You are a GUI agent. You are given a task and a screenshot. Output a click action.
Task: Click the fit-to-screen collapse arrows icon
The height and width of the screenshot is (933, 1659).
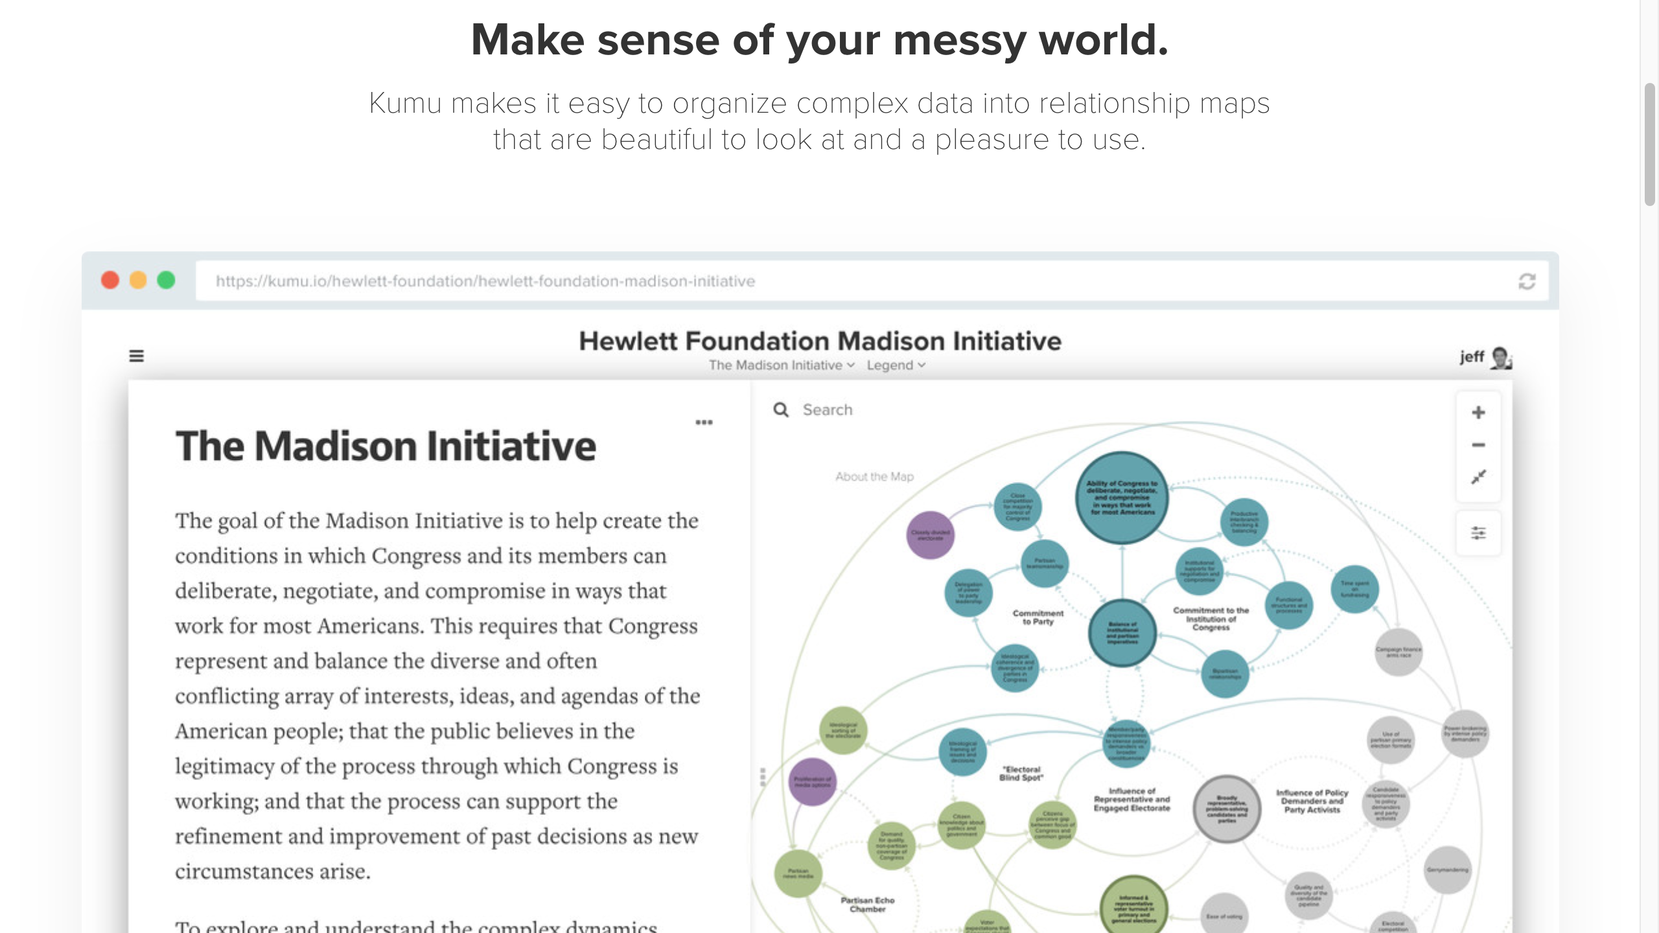click(x=1478, y=478)
